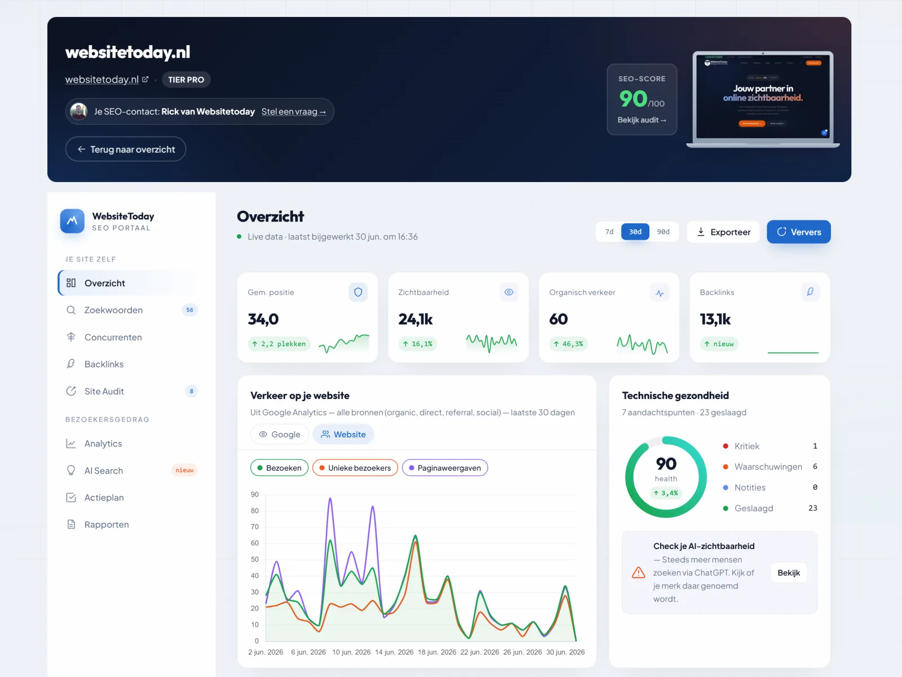The image size is (902, 677).
Task: Select the 7d time range
Action: pyautogui.click(x=609, y=232)
